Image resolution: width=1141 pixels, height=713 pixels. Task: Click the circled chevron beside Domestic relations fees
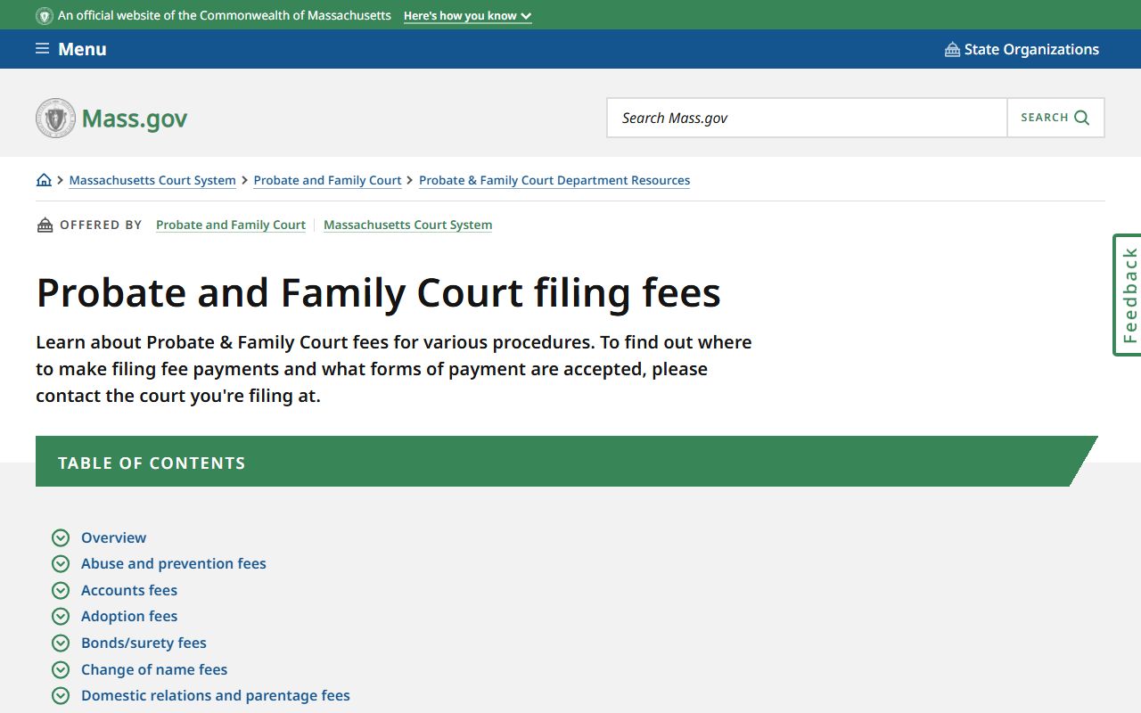pos(61,695)
